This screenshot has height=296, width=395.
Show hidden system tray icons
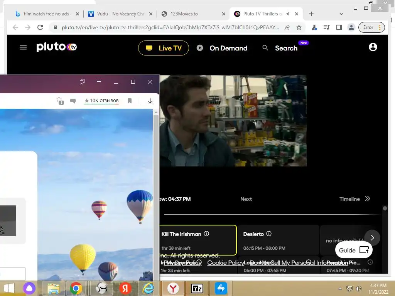point(340,289)
